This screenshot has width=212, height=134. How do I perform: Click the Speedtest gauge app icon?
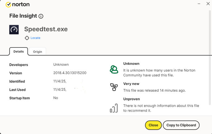tap(14, 30)
